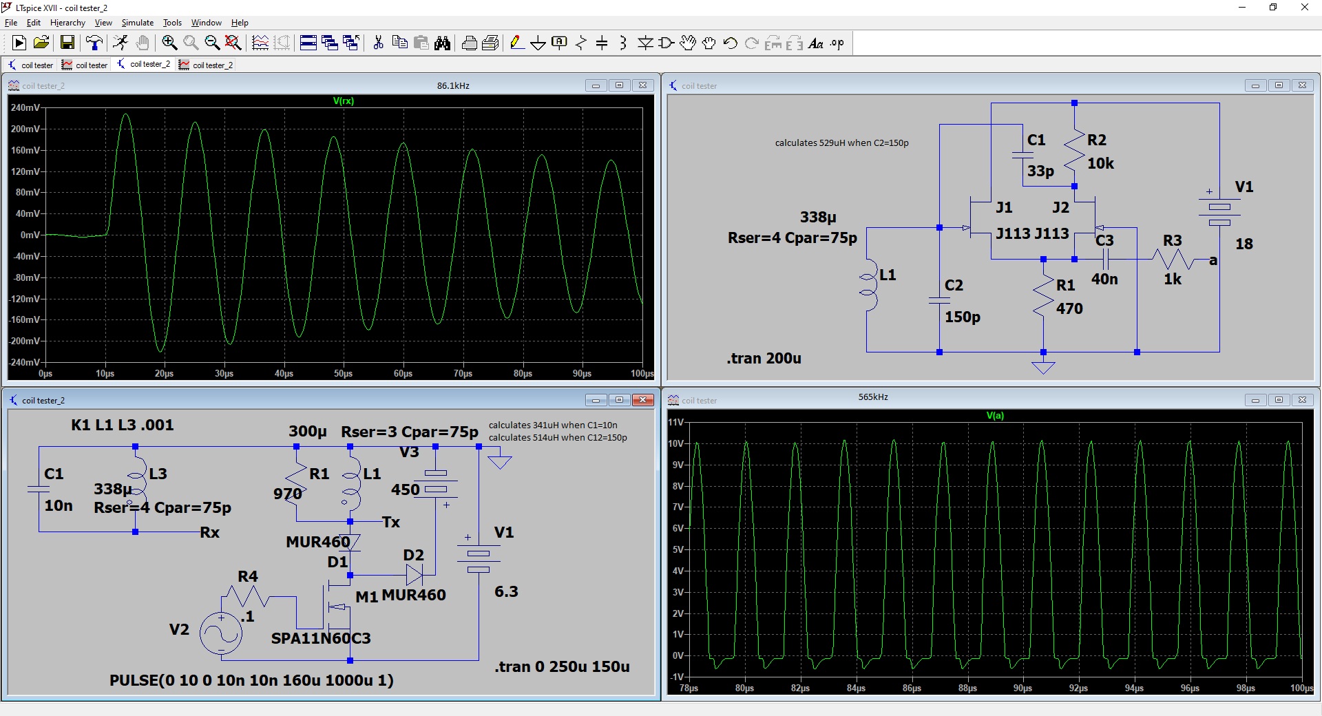Click the PULSE source parameters text
The image size is (1322, 716).
251,680
